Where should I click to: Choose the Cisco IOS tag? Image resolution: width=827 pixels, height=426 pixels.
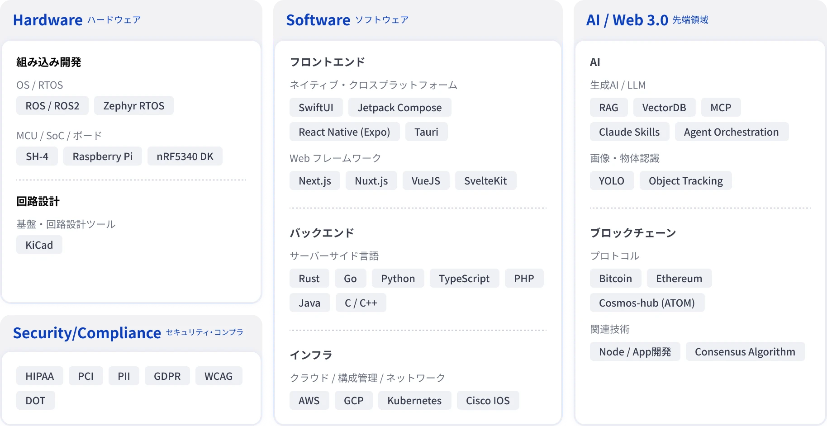(x=488, y=400)
